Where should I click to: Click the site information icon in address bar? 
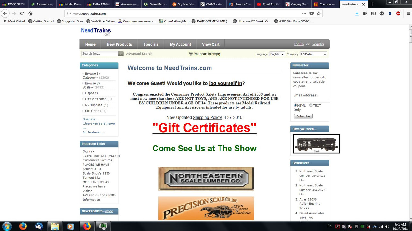point(69,13)
